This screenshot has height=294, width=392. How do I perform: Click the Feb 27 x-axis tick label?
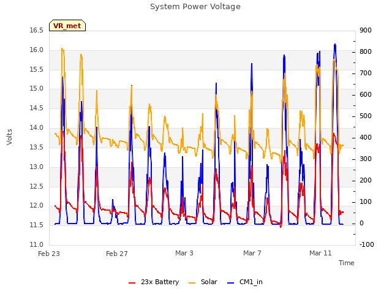(x=117, y=254)
